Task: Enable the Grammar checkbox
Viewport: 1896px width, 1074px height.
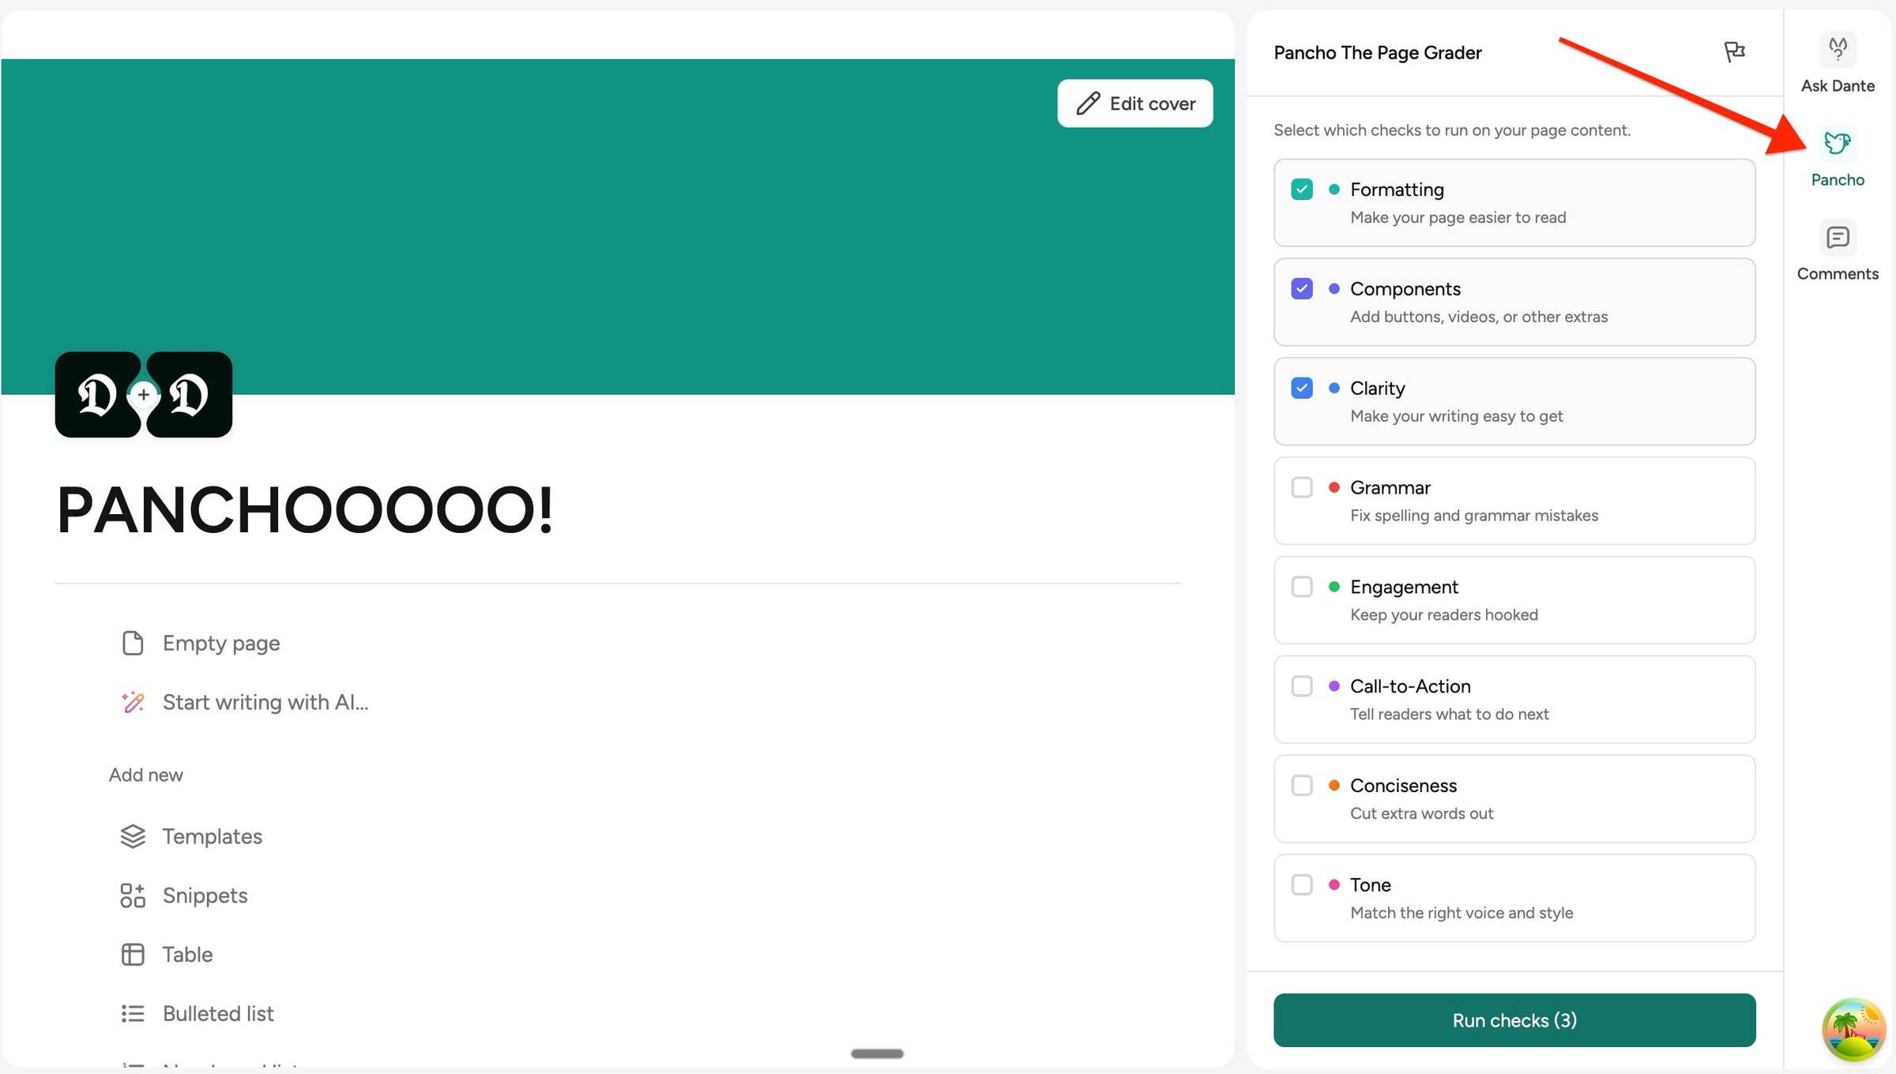Action: click(1302, 487)
